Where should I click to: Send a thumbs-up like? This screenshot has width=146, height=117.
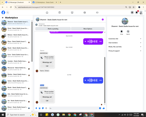click(104, 108)
